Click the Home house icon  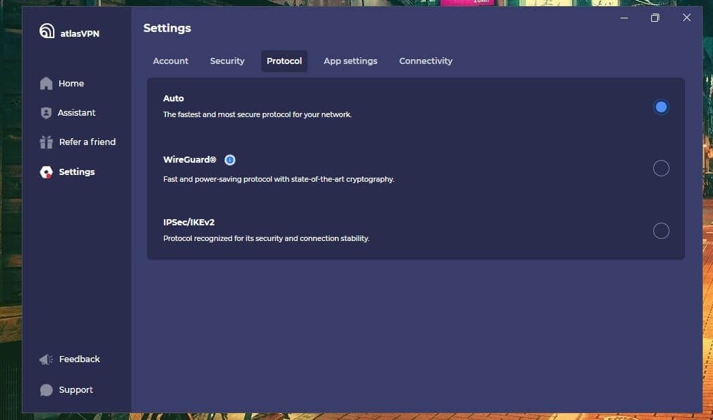point(46,83)
